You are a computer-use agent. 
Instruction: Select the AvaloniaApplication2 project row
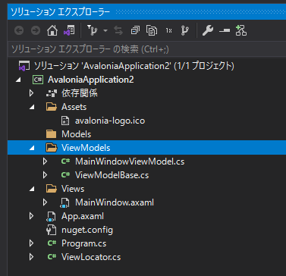146,80
